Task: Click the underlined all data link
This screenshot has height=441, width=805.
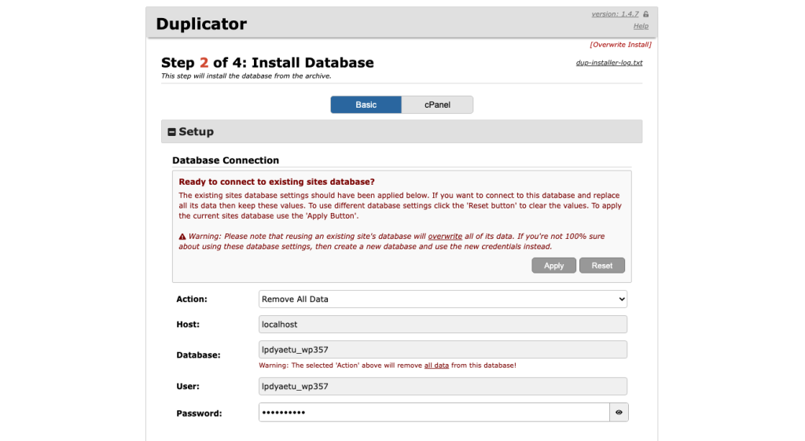Action: point(436,366)
